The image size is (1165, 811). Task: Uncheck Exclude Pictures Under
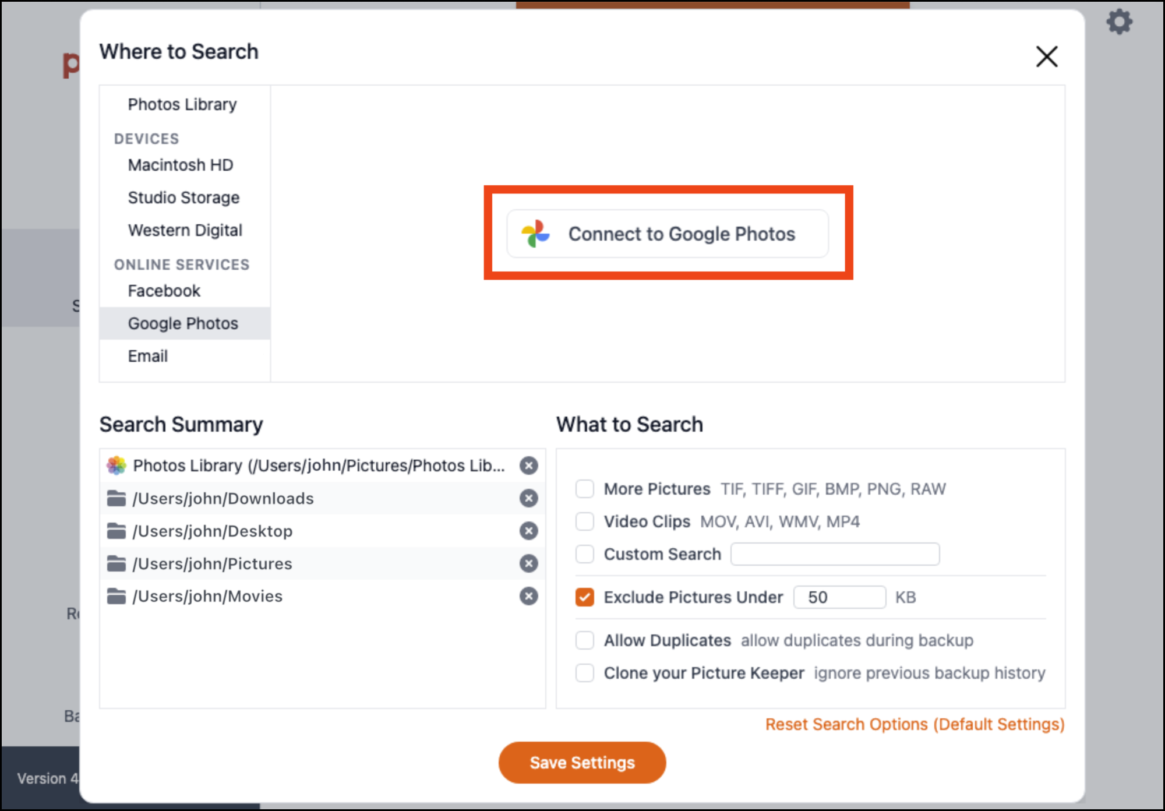(x=584, y=597)
